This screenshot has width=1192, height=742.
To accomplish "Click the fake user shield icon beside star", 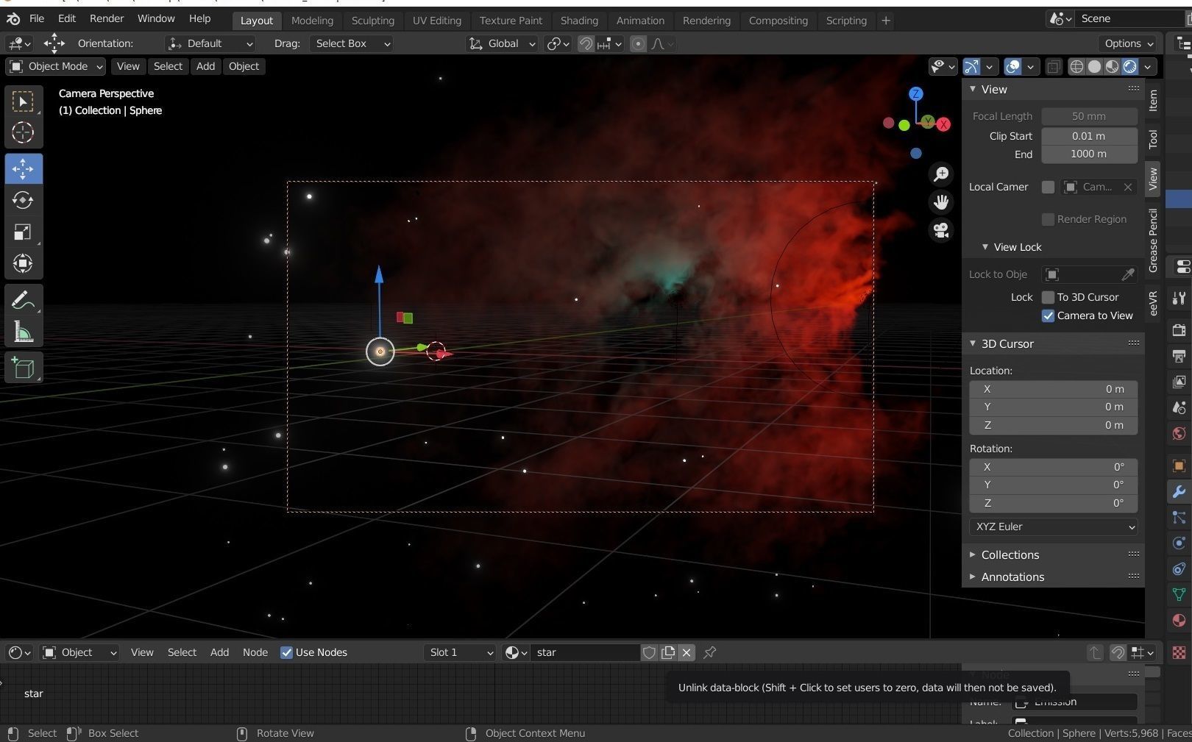I will (x=649, y=652).
